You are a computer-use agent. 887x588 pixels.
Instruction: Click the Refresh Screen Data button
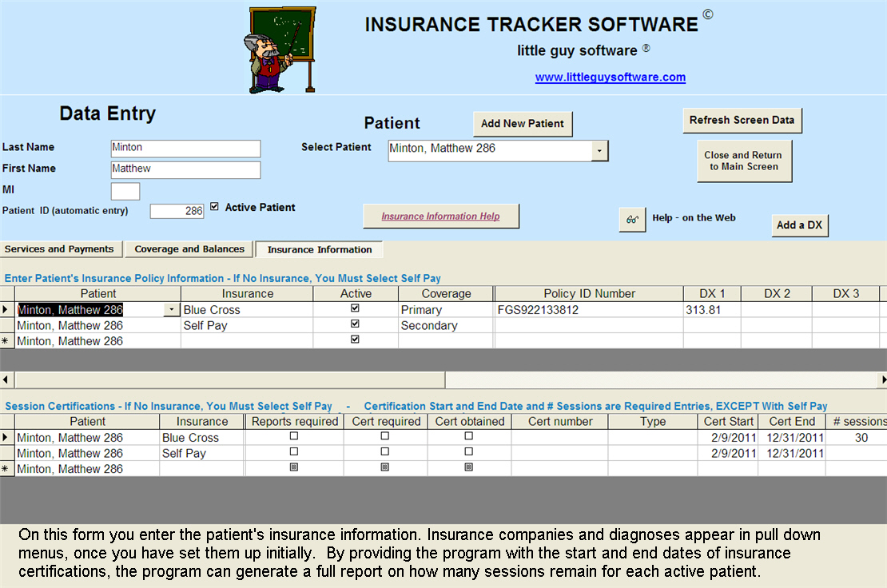click(x=742, y=121)
